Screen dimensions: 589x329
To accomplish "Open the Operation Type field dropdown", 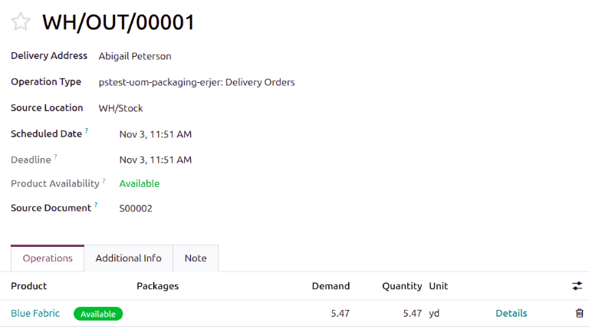I will click(x=196, y=82).
